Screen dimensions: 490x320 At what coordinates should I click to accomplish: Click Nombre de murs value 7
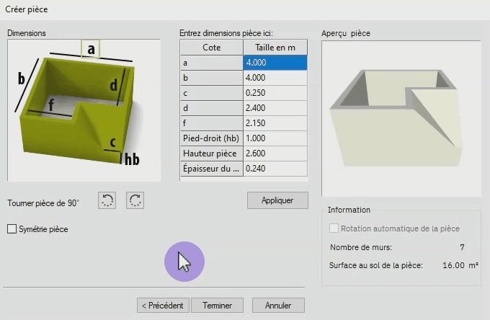pyautogui.click(x=462, y=247)
